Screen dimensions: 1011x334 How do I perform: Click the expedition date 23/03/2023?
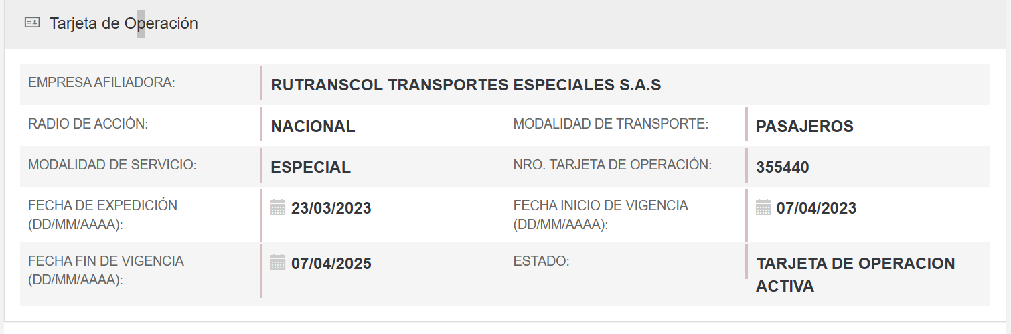click(331, 208)
